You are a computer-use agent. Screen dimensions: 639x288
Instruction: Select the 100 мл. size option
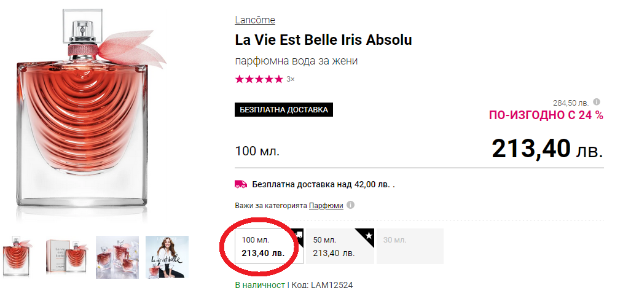[262, 246]
